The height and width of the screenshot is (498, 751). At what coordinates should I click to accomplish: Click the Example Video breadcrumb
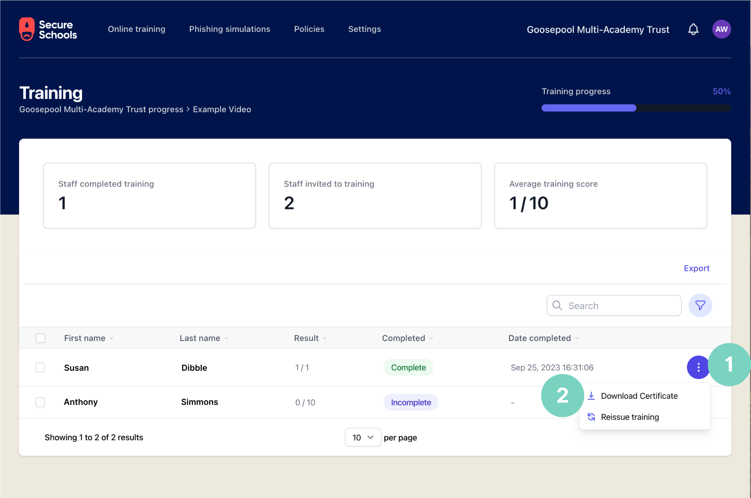(222, 109)
